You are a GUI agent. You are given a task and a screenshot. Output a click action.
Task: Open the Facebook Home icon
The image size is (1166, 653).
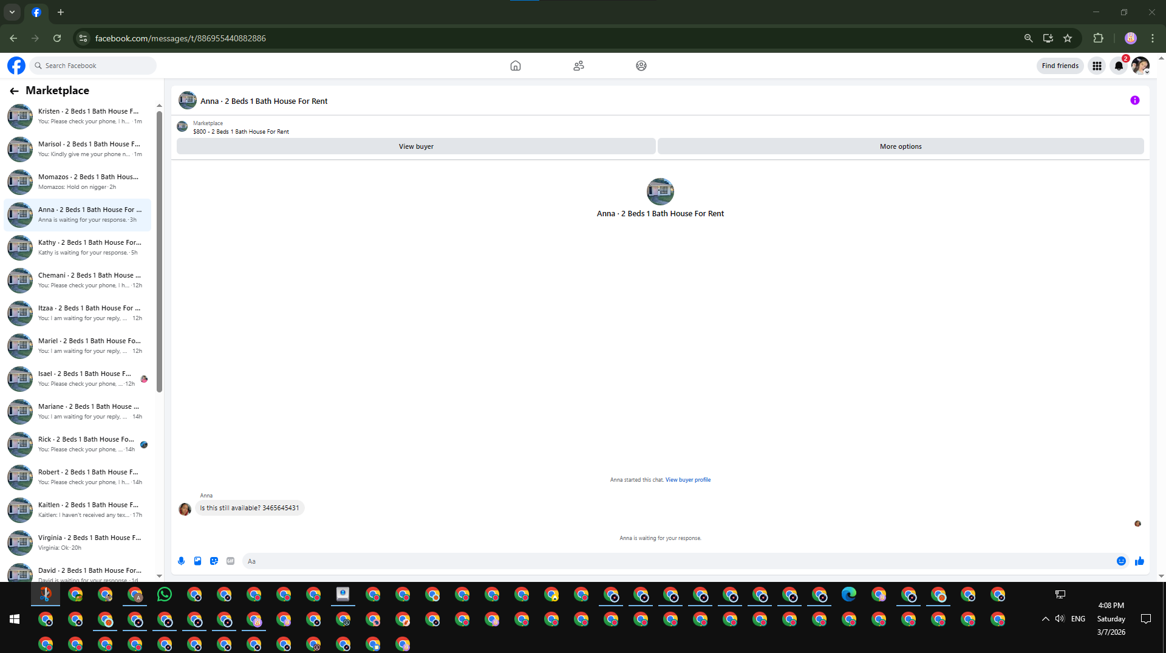click(x=516, y=66)
